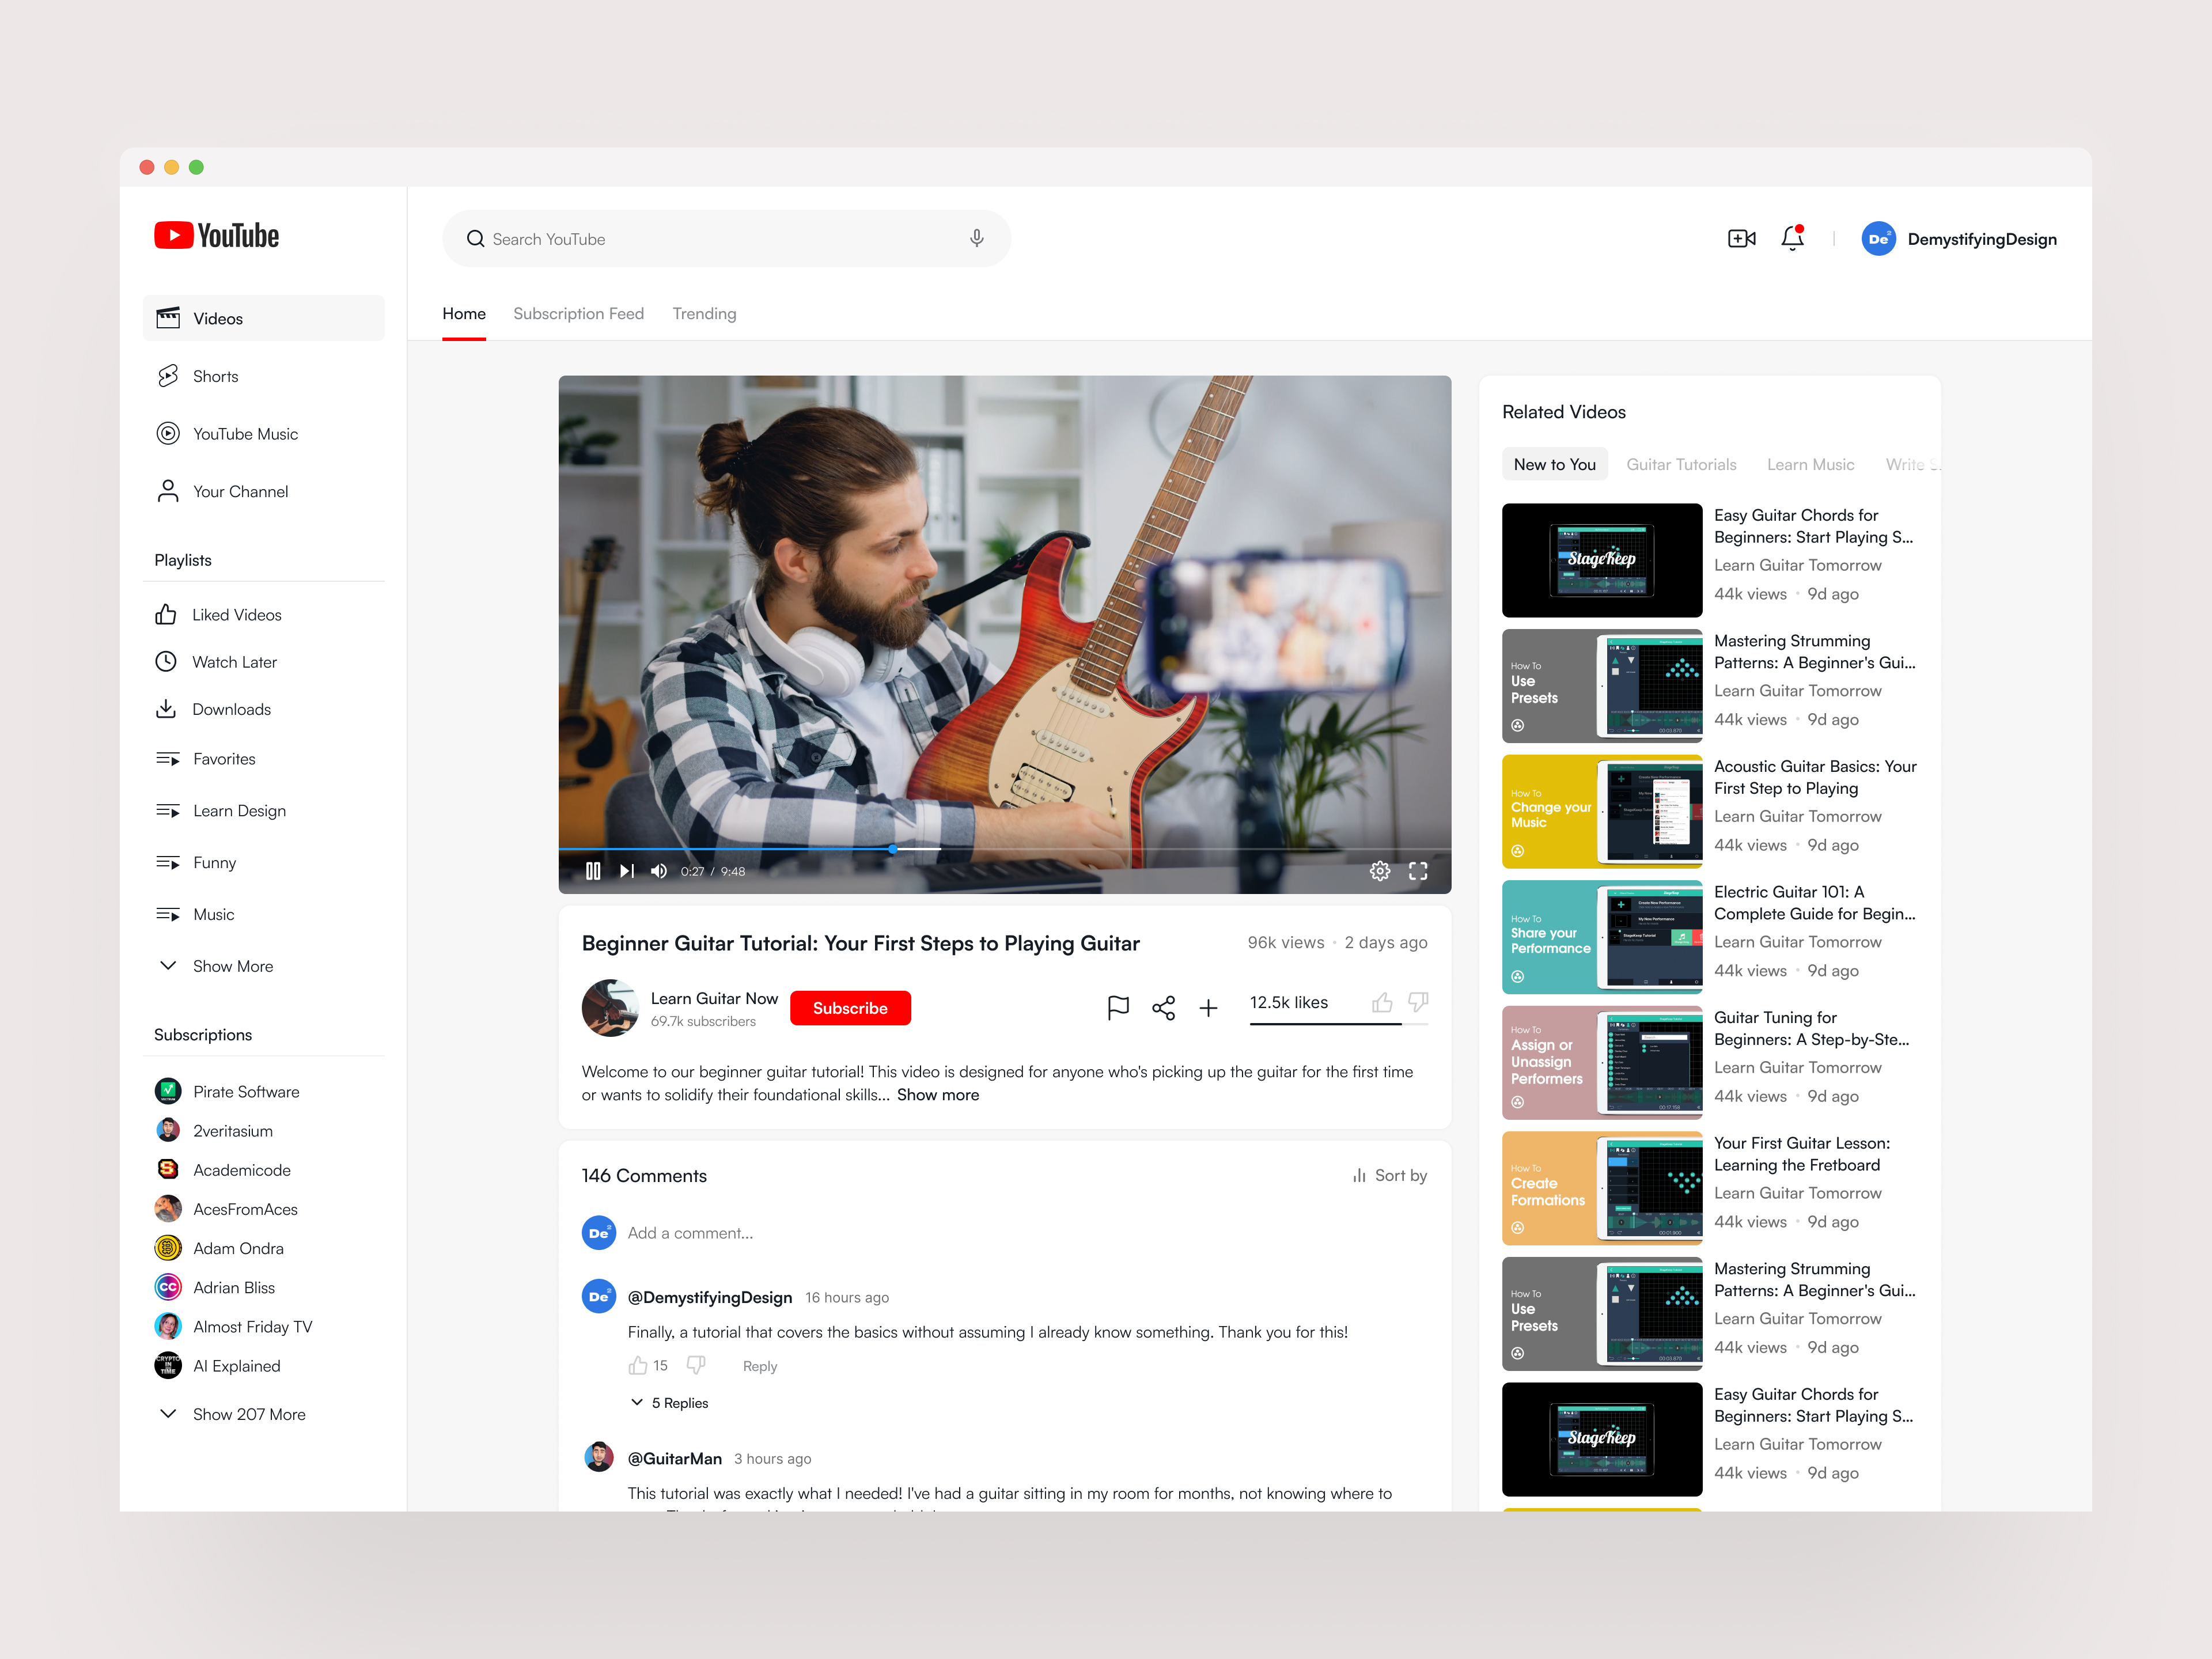Click the create video icon in the top bar
Viewport: 2212px width, 1659px height.
click(1742, 238)
